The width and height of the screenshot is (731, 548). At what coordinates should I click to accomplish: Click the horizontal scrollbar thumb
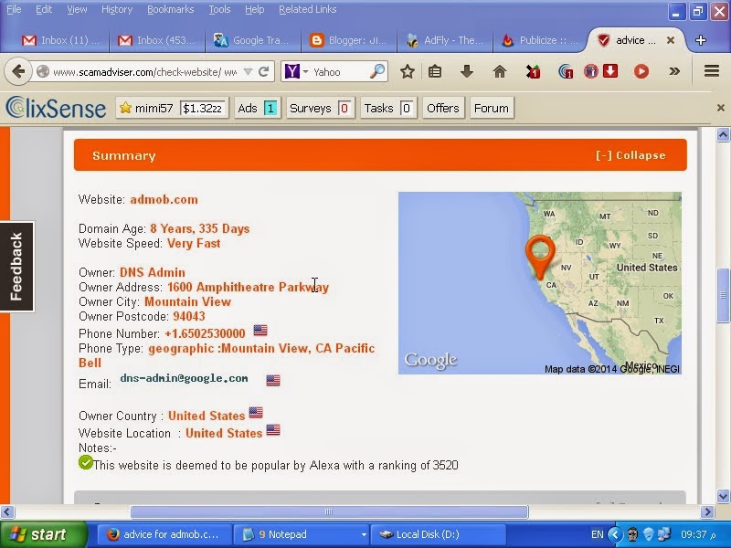pos(329,511)
